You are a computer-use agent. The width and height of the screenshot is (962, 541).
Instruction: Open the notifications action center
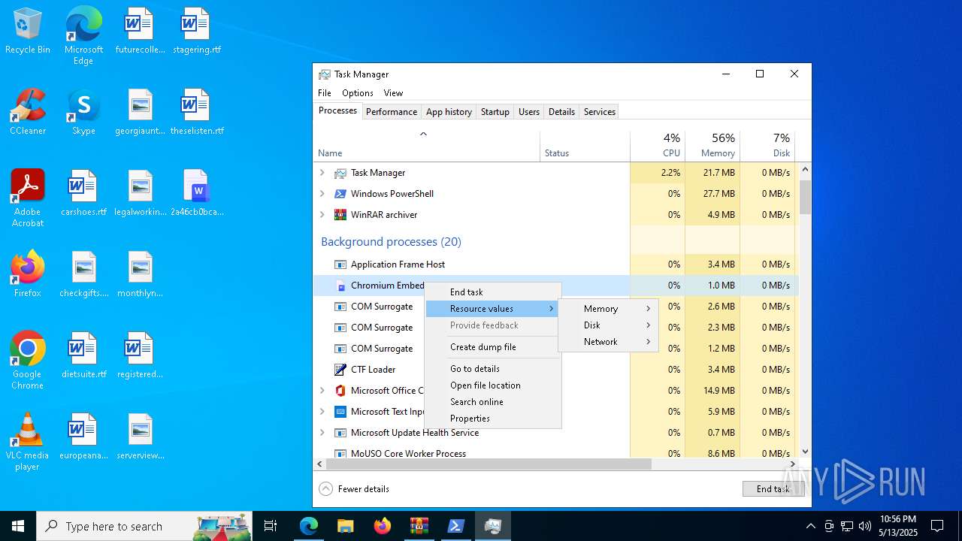pyautogui.click(x=937, y=526)
